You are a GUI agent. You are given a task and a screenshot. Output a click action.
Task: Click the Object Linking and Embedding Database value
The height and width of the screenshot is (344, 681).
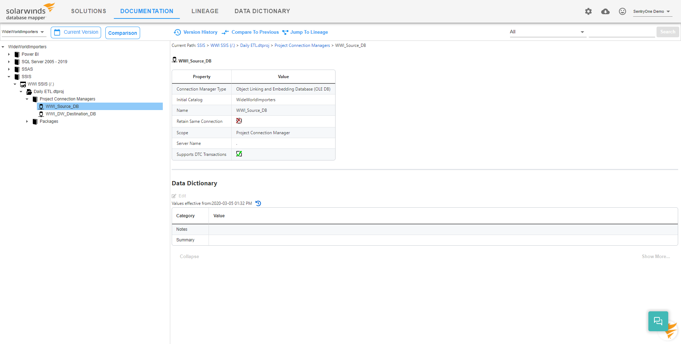tap(283, 89)
